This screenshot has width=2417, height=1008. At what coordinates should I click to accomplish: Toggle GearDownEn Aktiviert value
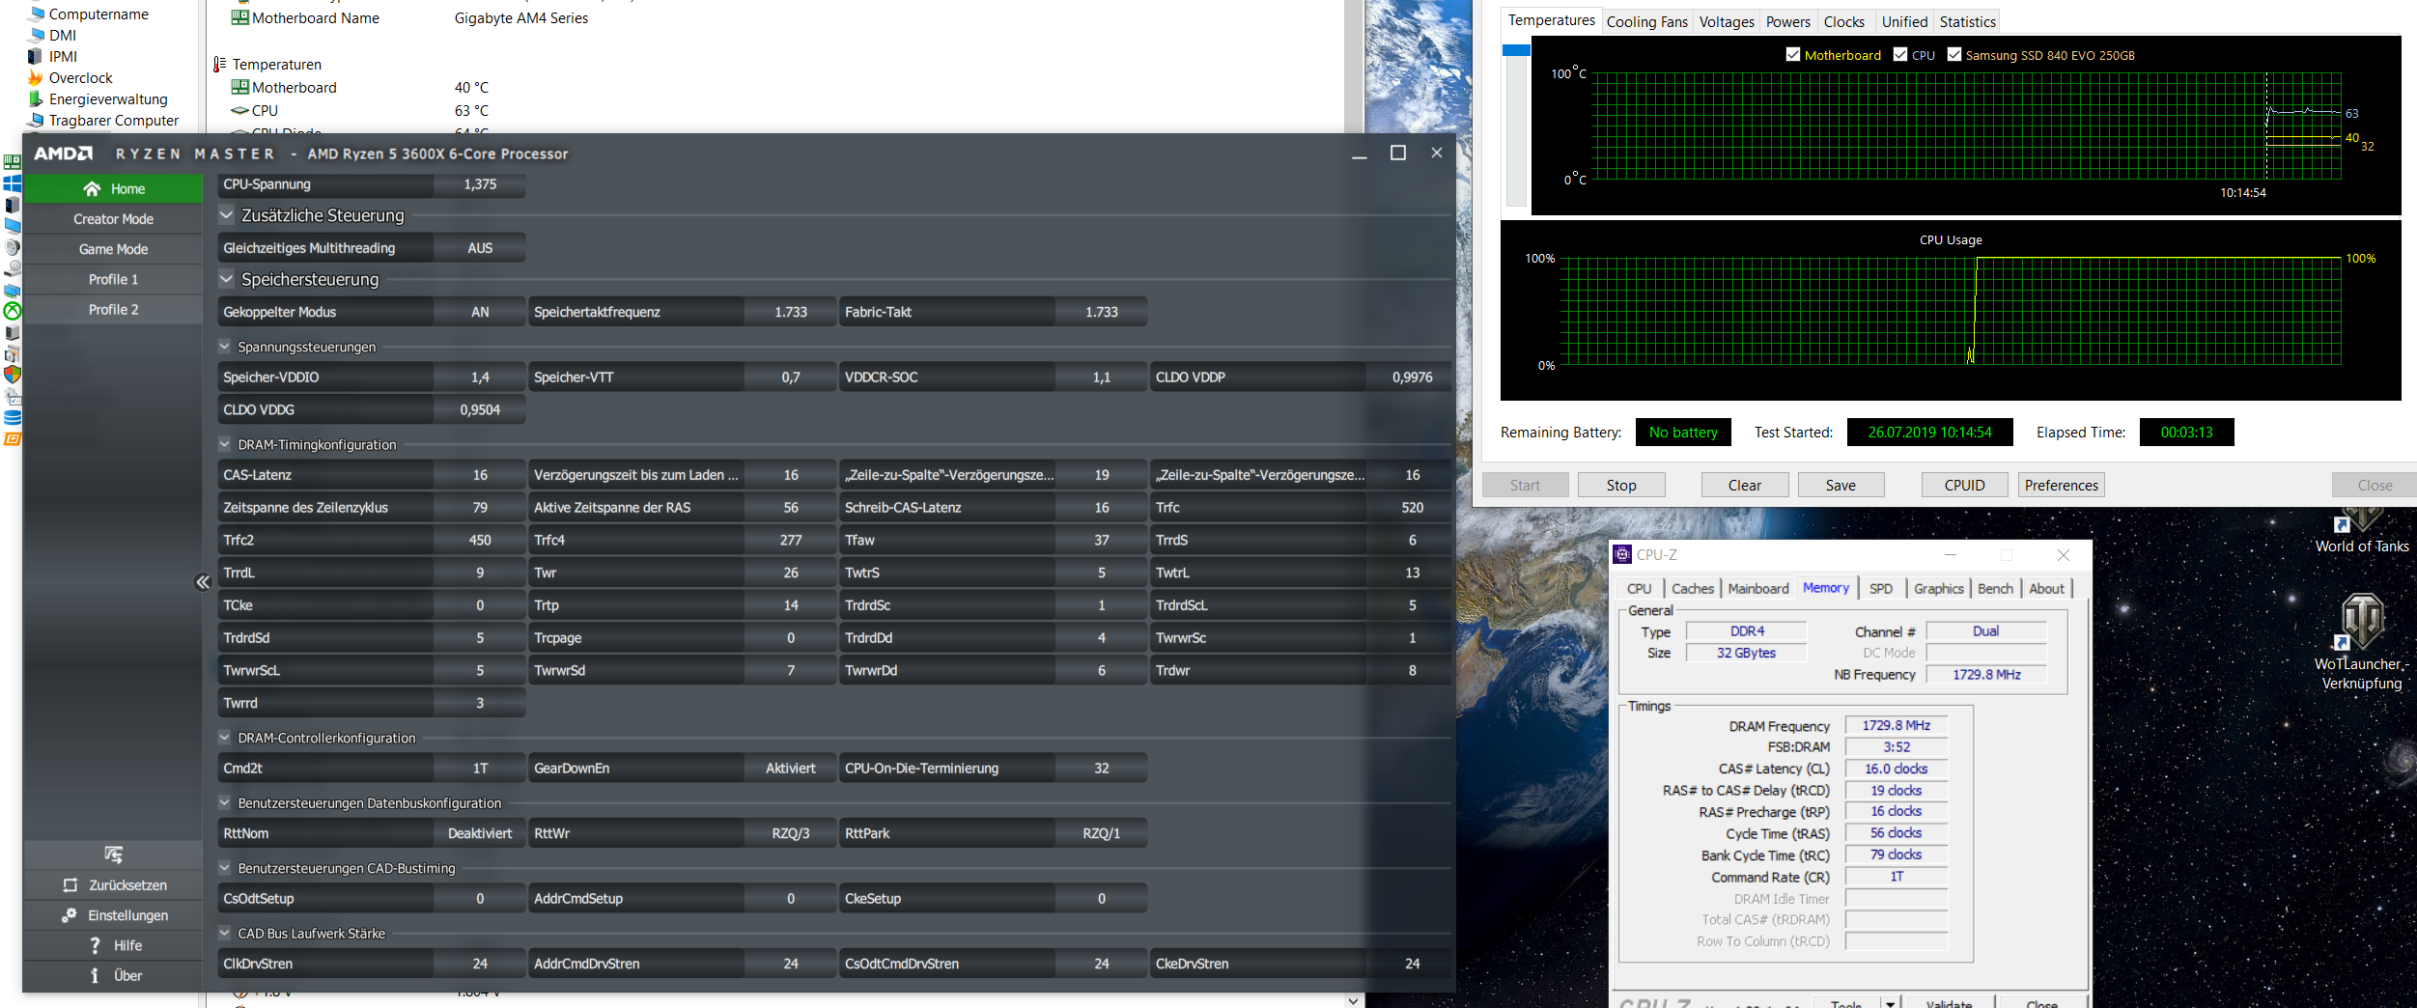click(x=791, y=769)
